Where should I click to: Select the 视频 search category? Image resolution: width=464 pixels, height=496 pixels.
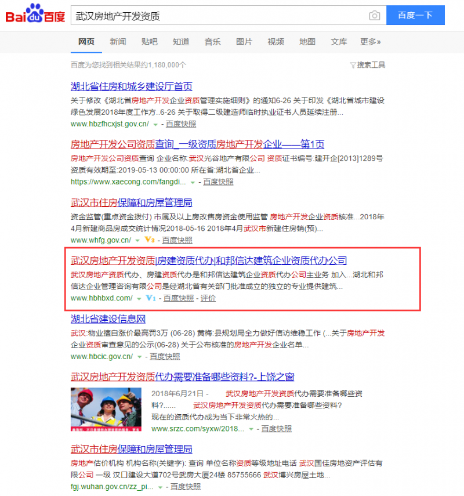[275, 42]
